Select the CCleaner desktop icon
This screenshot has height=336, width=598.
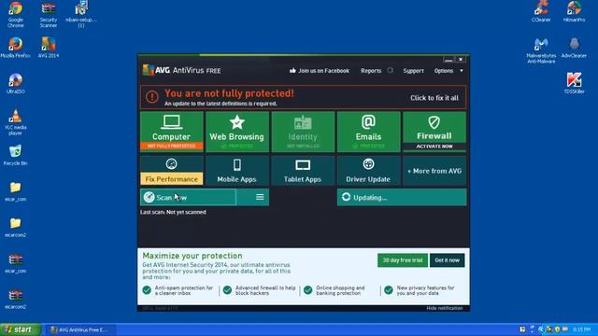(x=541, y=11)
